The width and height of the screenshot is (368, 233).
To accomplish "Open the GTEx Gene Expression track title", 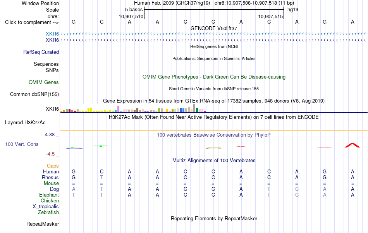I will [x=214, y=101].
